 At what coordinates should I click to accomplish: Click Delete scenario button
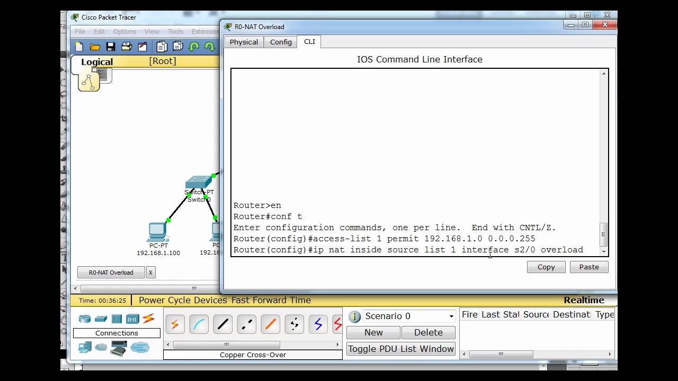[429, 332]
